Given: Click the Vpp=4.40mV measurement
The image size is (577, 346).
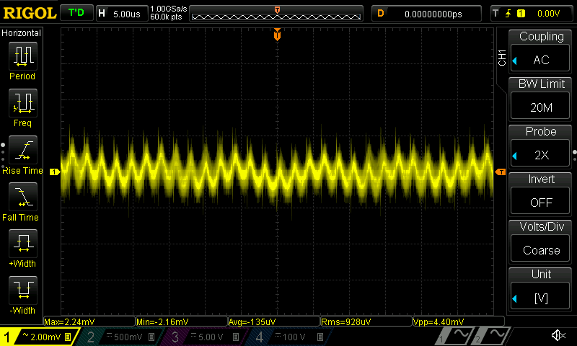Looking at the screenshot, I should (459, 321).
